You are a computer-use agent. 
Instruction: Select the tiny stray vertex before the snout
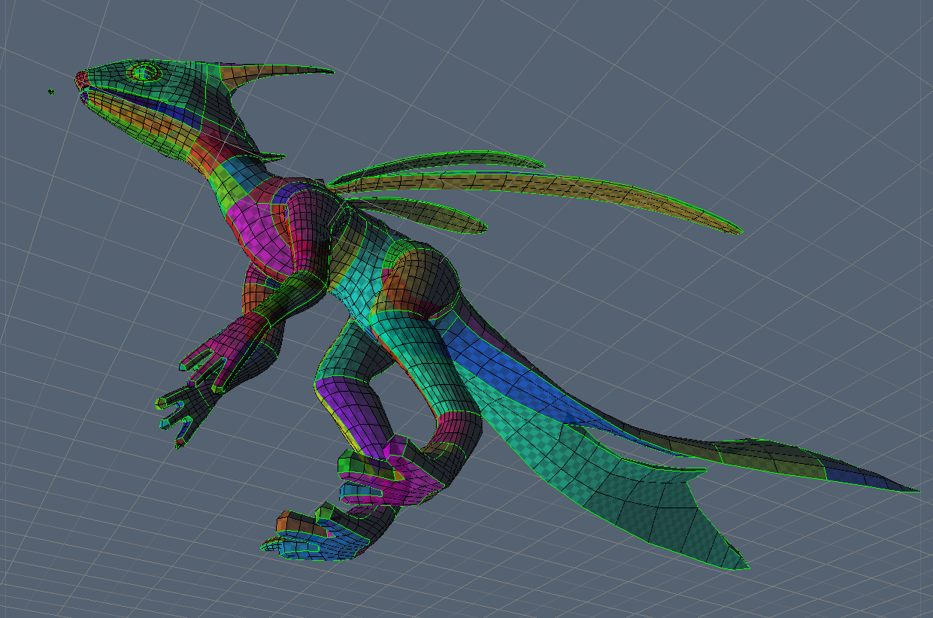coord(51,92)
